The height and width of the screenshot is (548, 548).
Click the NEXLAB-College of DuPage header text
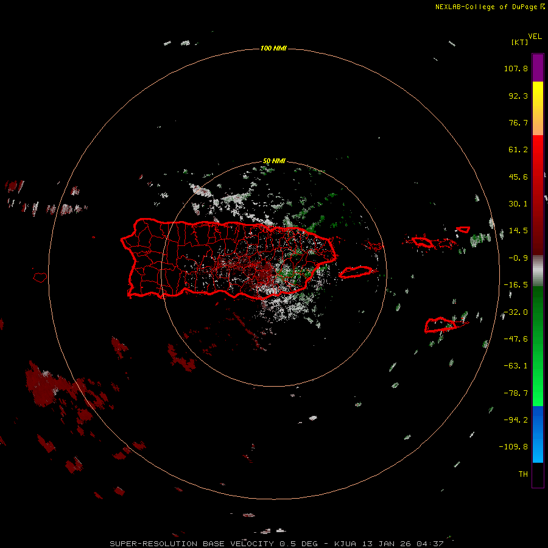[487, 7]
